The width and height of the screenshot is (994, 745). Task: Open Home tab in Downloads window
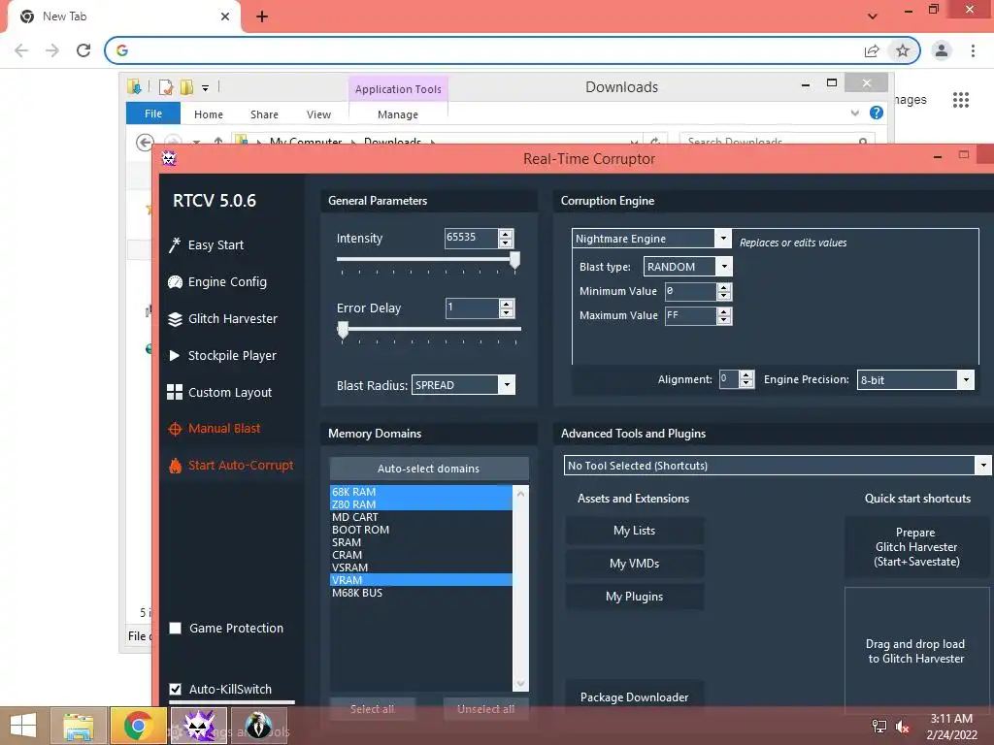pyautogui.click(x=209, y=114)
